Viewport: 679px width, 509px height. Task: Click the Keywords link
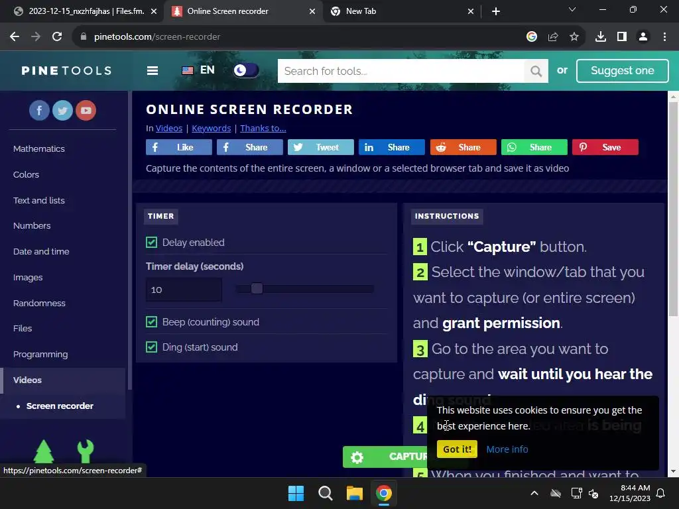(212, 128)
